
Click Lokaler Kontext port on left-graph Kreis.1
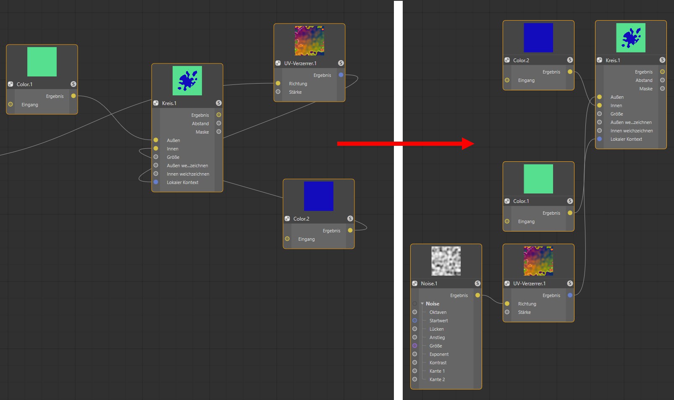coord(156,182)
